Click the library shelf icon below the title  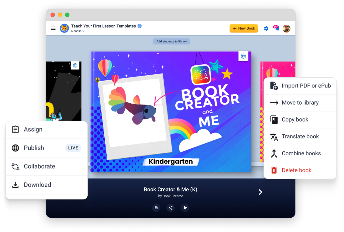coord(156,208)
